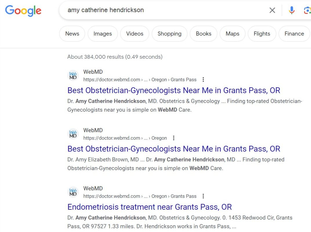Open the three-dot menu of the Endometriosis result
The height and width of the screenshot is (232, 311).
pyautogui.click(x=203, y=196)
